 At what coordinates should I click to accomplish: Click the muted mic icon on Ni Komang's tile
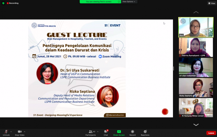tap(180, 116)
